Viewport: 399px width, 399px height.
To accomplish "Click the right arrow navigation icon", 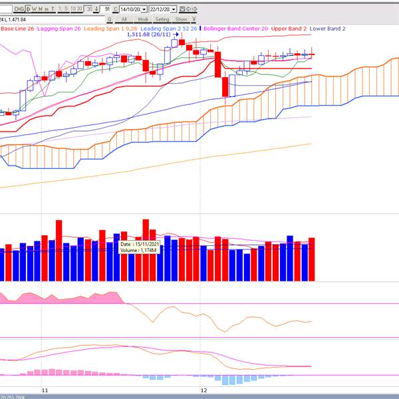I will tap(194, 9).
